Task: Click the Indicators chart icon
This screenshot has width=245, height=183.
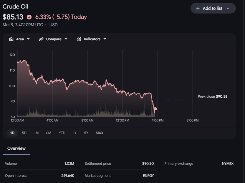Action: 79,39
